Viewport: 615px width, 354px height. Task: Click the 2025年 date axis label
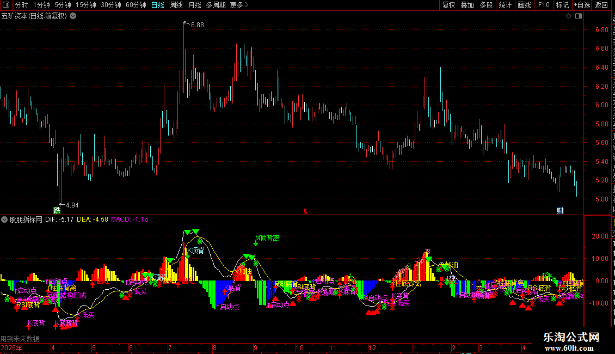(11, 347)
